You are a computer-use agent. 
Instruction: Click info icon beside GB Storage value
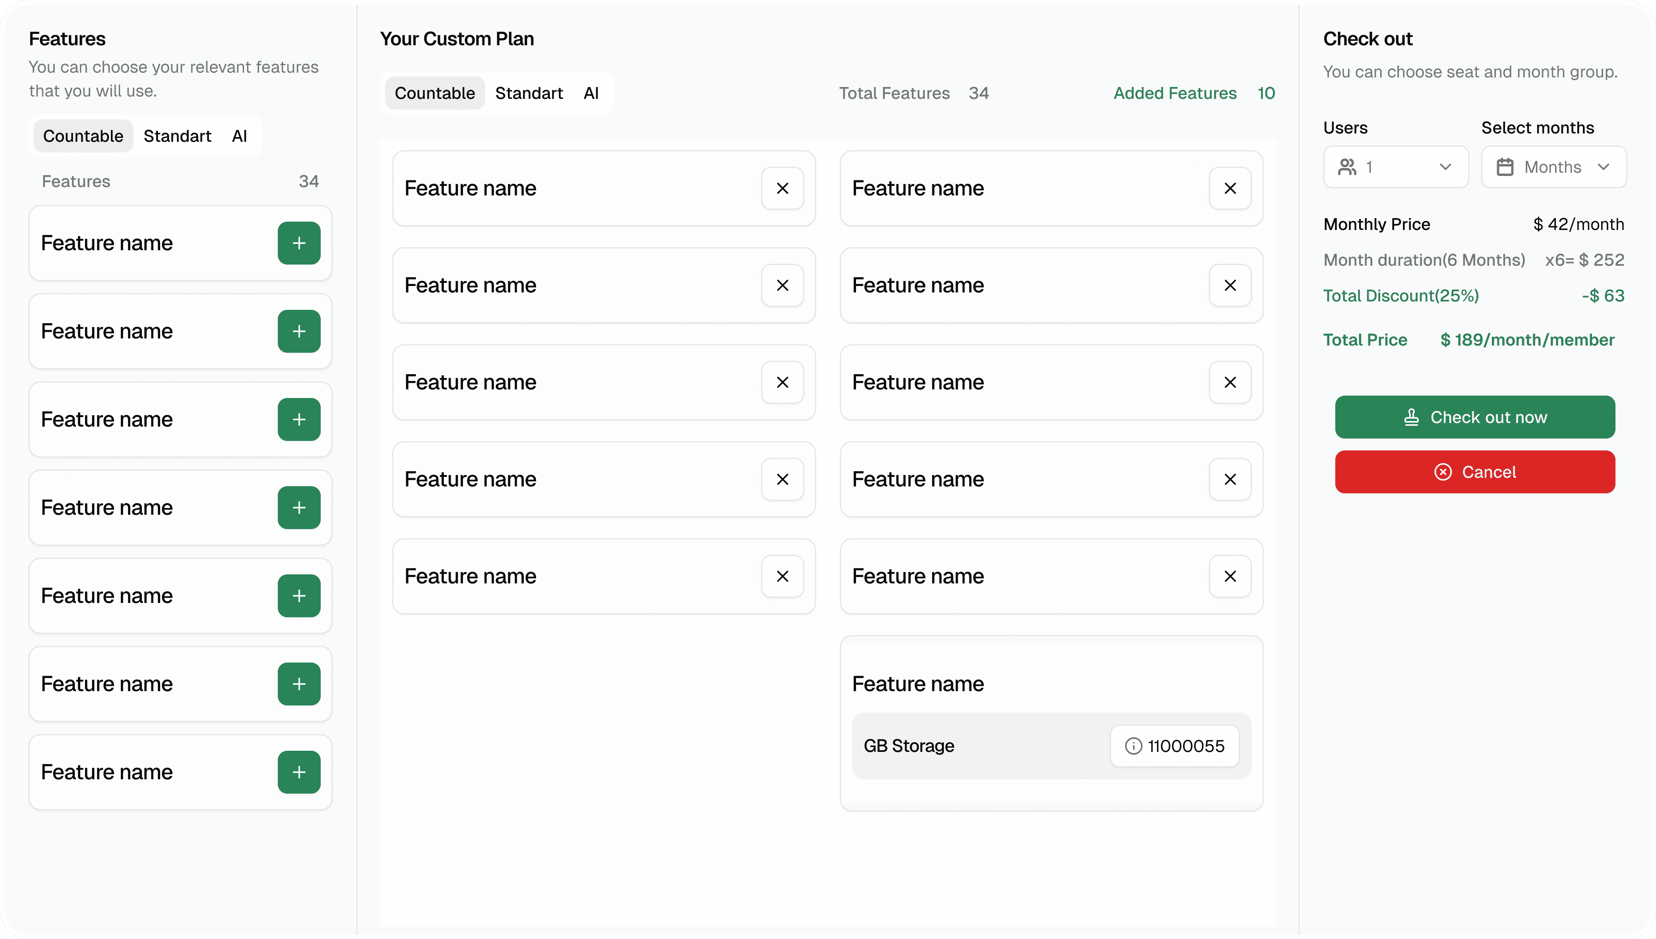(1133, 746)
